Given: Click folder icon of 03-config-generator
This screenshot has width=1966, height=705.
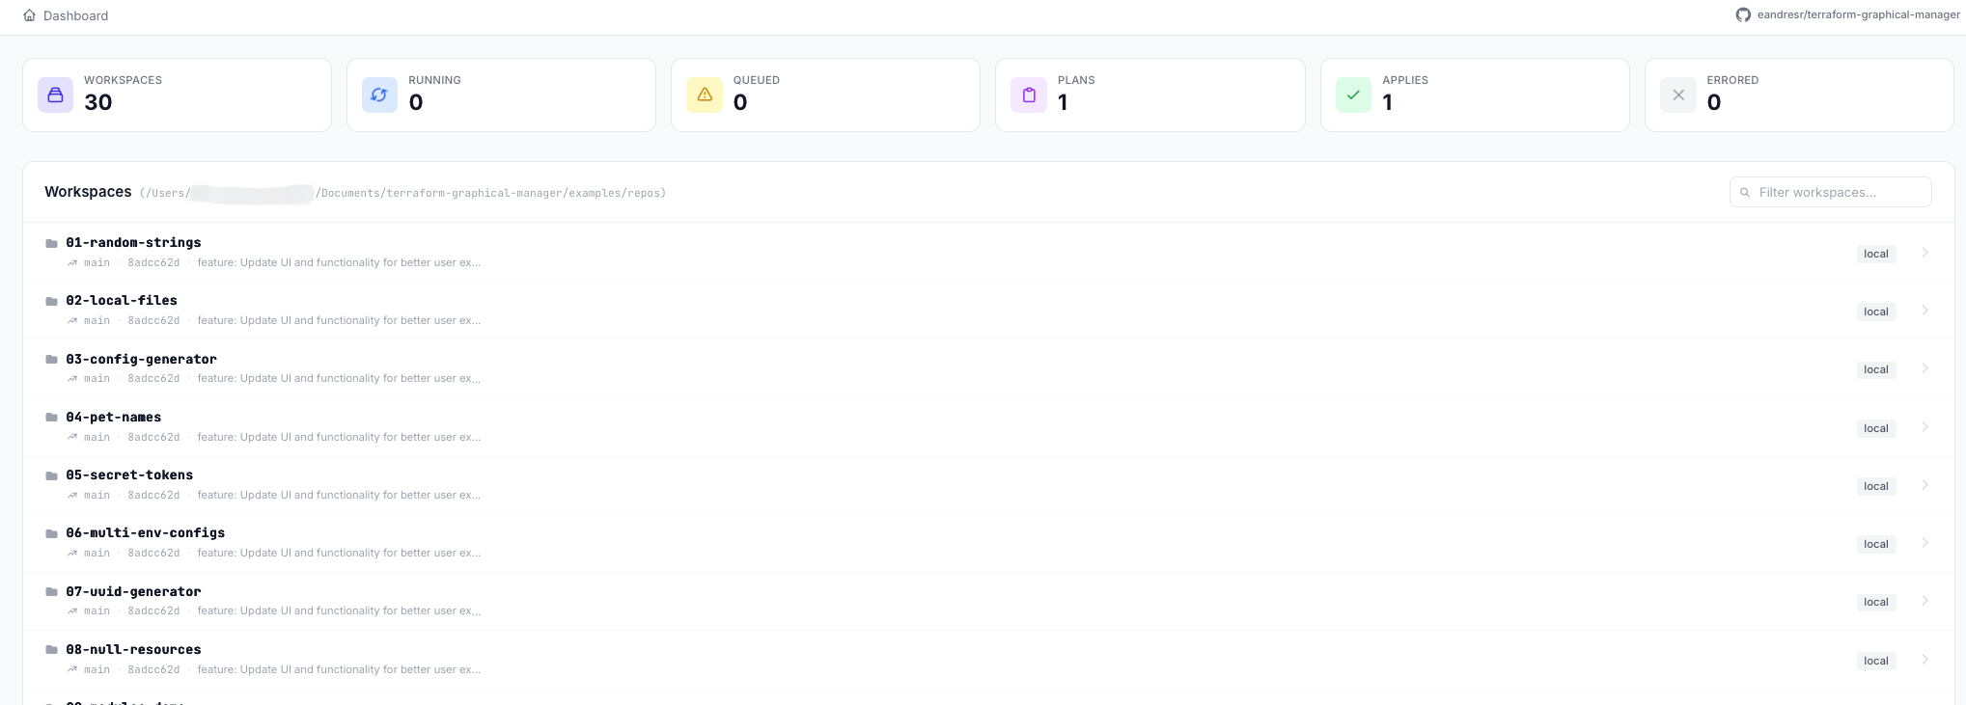Looking at the screenshot, I should [52, 359].
